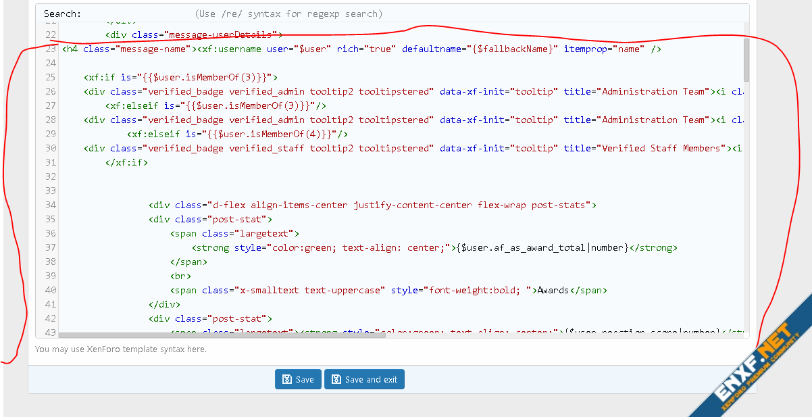Screen dimensions: 812x417
Task: Click line number 34 in the gutter
Action: 51,205
